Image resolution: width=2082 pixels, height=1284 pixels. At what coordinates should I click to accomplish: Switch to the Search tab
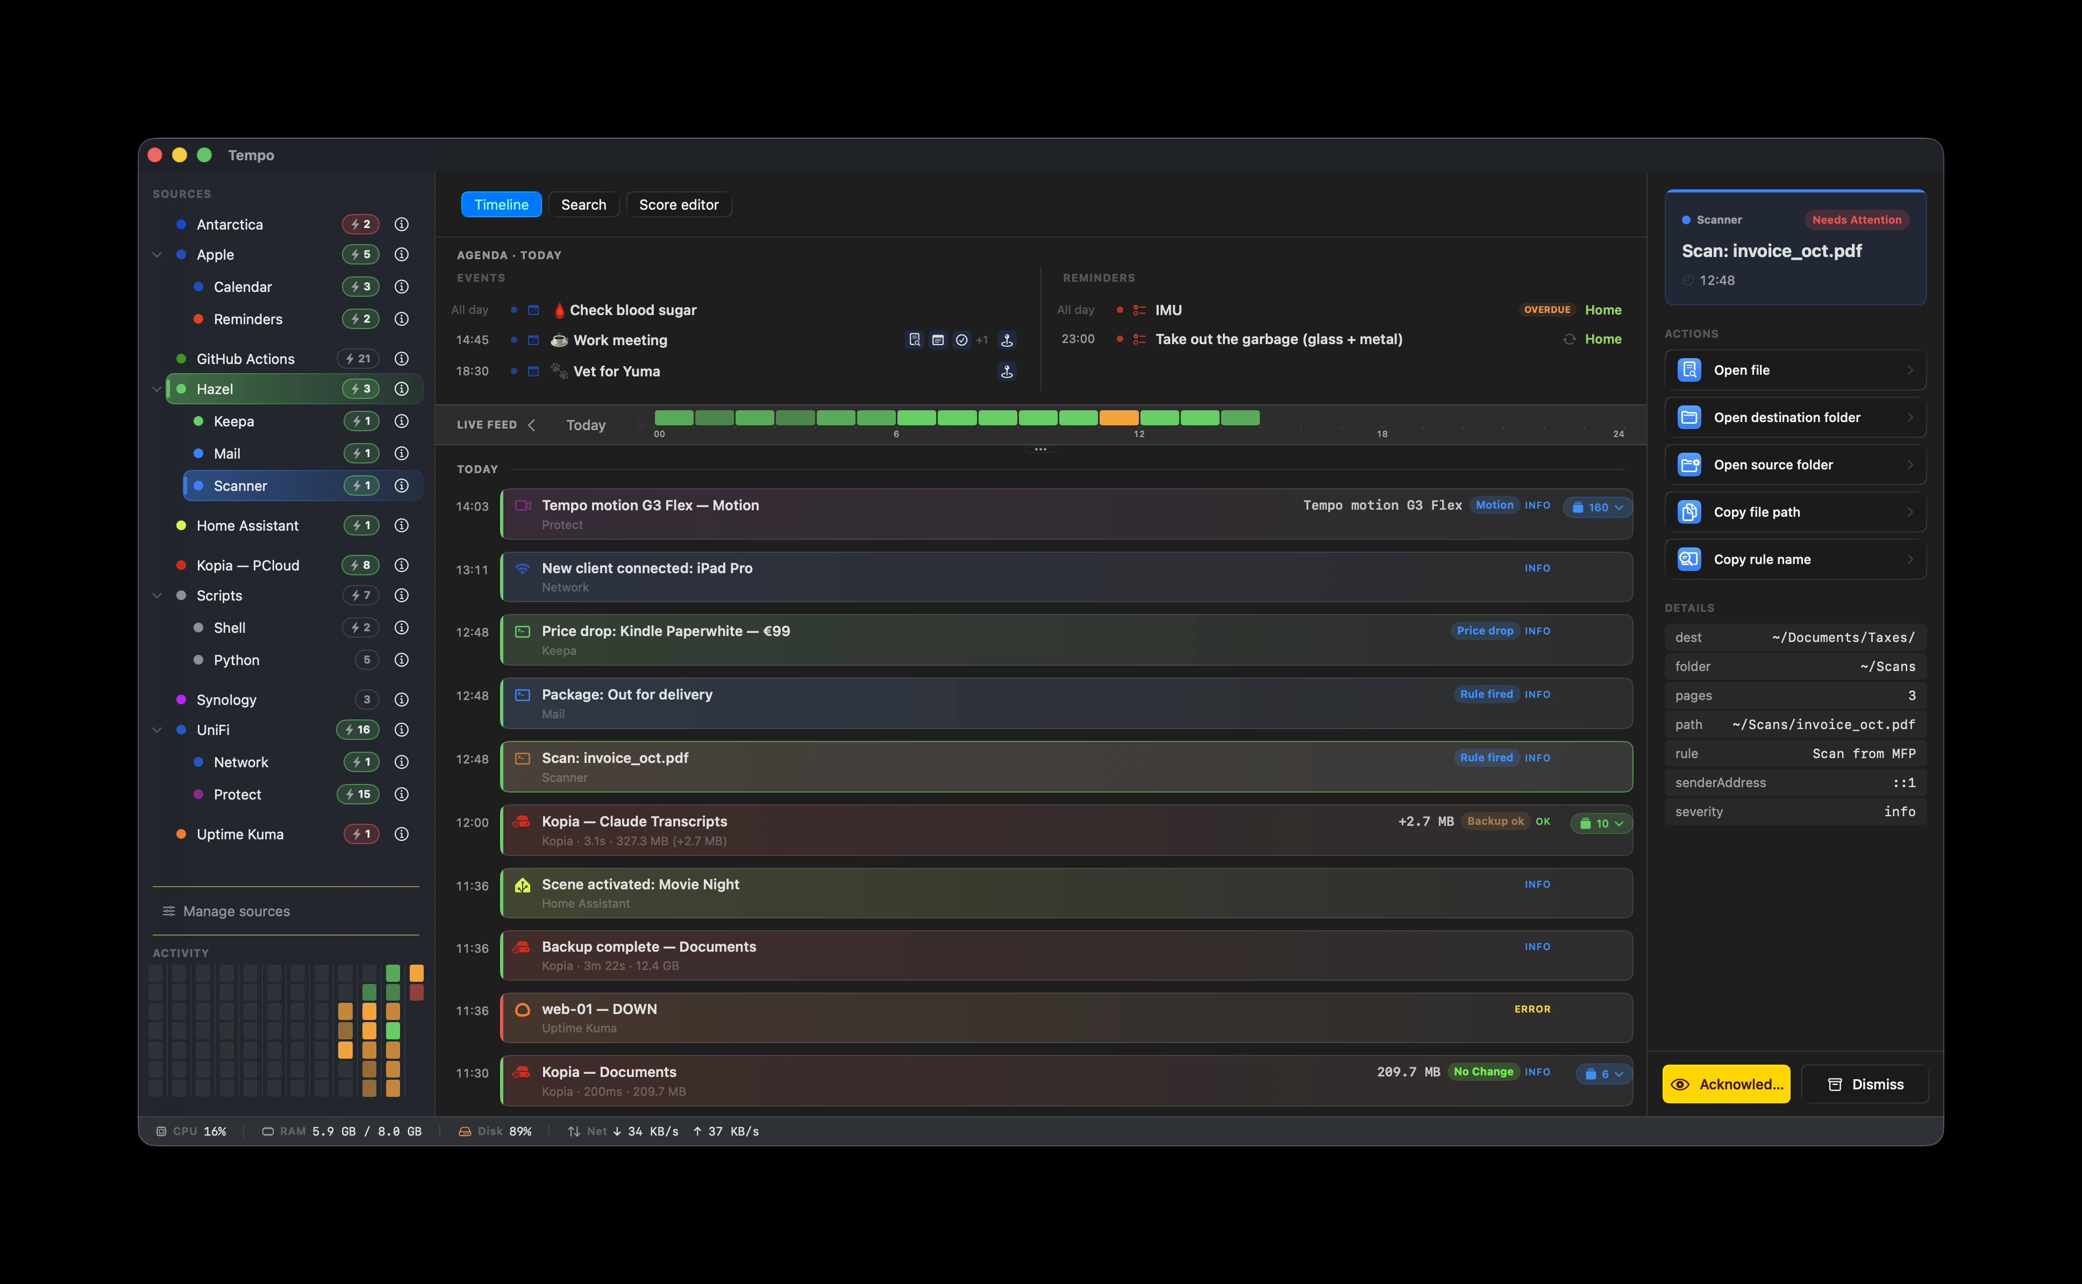(x=583, y=205)
